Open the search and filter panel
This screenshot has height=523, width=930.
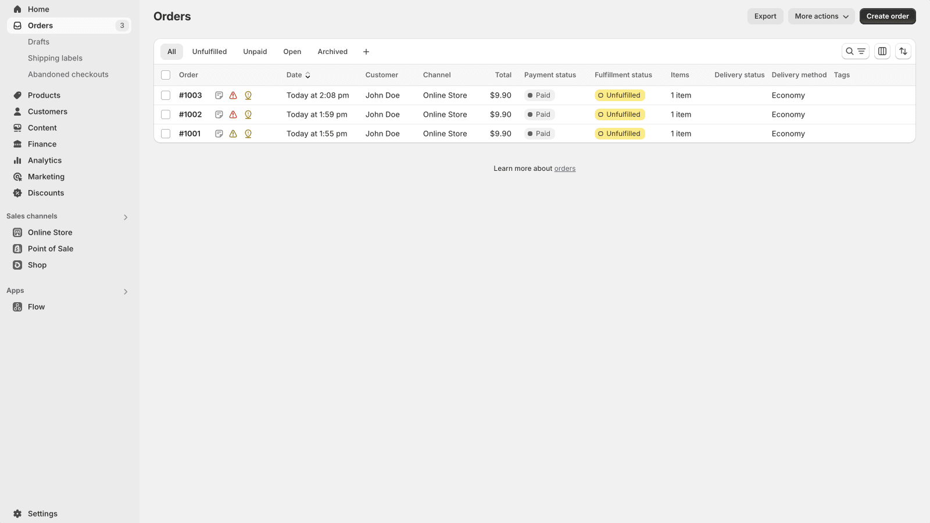click(855, 51)
